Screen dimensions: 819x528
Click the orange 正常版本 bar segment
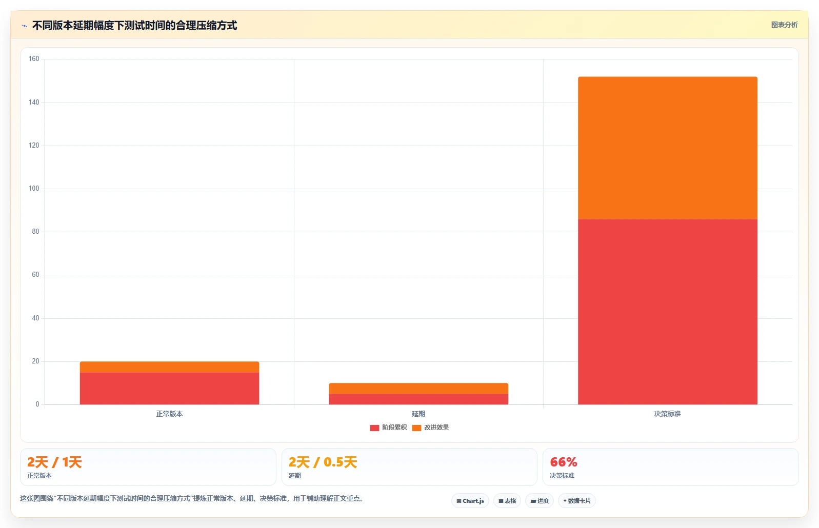(169, 367)
